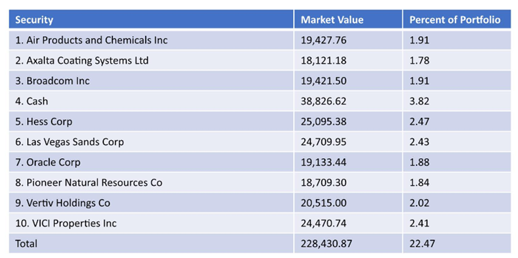Select the Oracle Corp cell
This screenshot has width=518, height=258.
151,162
